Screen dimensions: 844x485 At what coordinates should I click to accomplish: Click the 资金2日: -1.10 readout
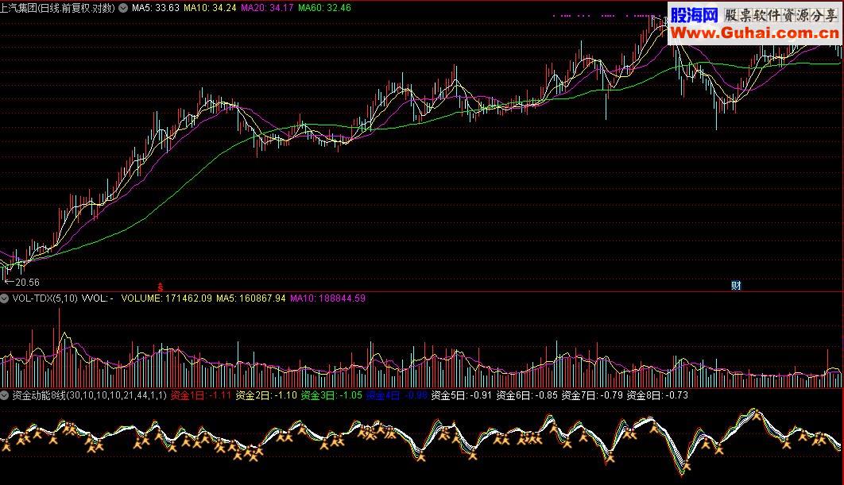coord(266,396)
